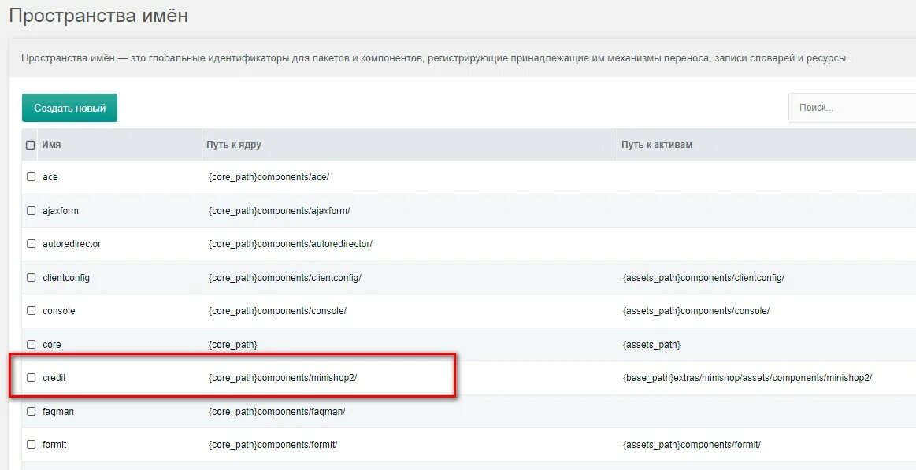The height and width of the screenshot is (470, 916).
Task: Check the box for 'autoredirector' row
Action: click(31, 243)
